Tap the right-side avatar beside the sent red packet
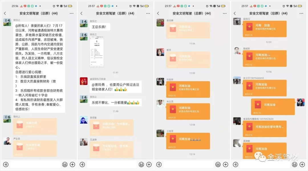This screenshot has height=171, width=308. click(300, 102)
